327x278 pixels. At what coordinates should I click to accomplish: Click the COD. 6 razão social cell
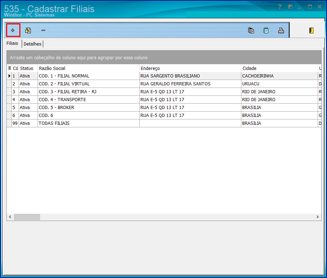point(88,116)
